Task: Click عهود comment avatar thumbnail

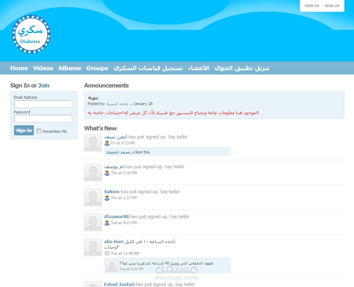Action: pyautogui.click(x=112, y=266)
